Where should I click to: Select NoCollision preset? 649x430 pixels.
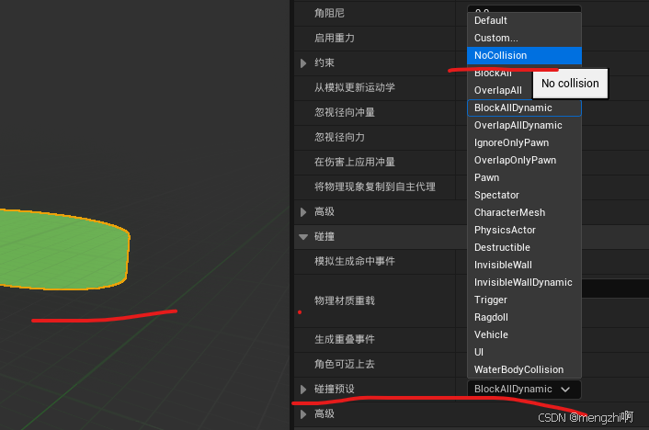(524, 55)
